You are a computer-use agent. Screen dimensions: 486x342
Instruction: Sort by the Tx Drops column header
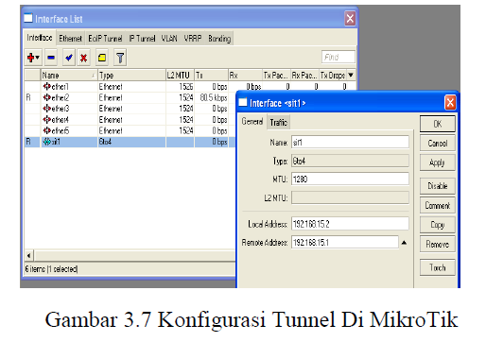point(333,75)
